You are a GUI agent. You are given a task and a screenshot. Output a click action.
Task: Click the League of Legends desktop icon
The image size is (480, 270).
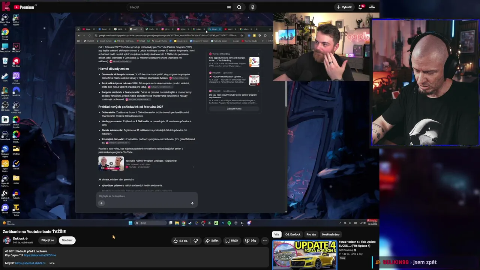pyautogui.click(x=5, y=93)
